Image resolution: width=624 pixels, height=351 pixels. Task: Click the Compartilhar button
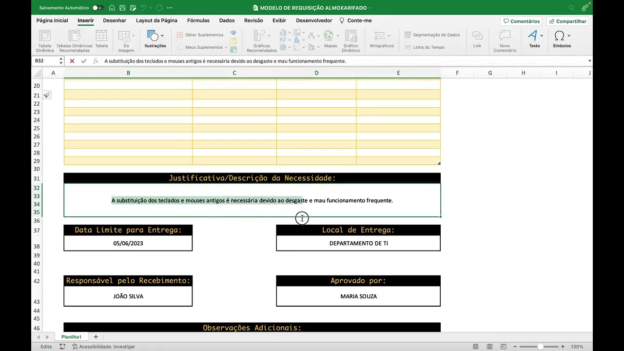[x=567, y=21]
